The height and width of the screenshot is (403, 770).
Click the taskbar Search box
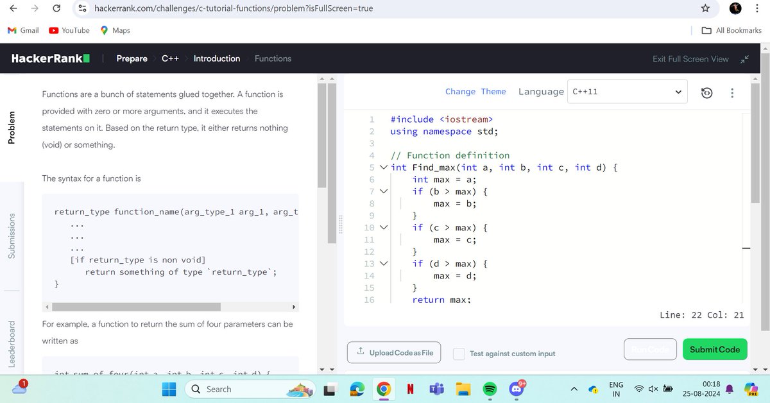(x=250, y=389)
